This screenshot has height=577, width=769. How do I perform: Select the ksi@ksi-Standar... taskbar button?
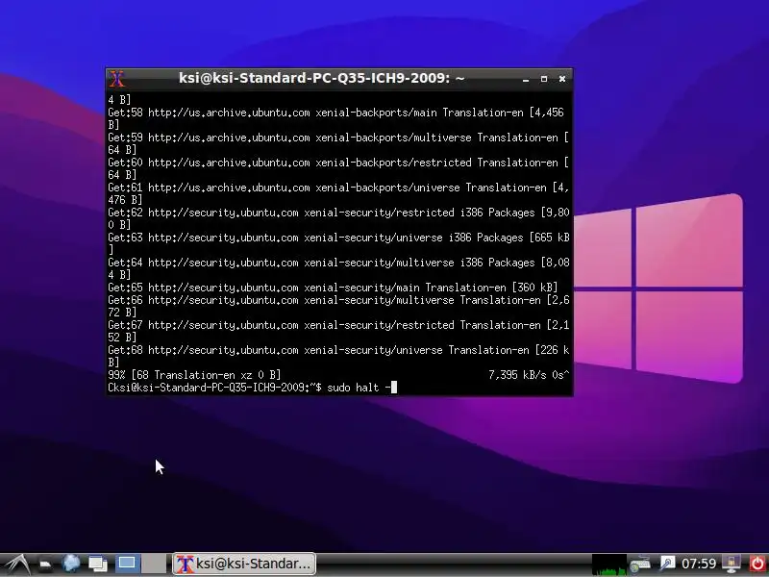pos(244,564)
